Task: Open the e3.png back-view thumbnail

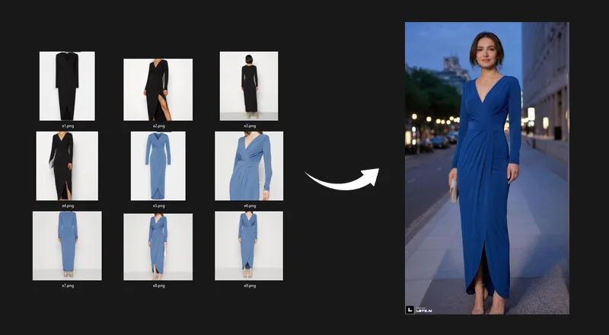Action: pos(249,85)
